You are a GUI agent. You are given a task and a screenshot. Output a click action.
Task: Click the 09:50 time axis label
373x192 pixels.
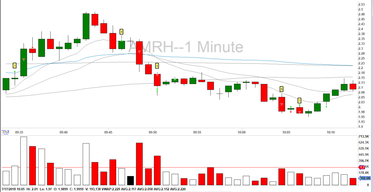point(153,132)
